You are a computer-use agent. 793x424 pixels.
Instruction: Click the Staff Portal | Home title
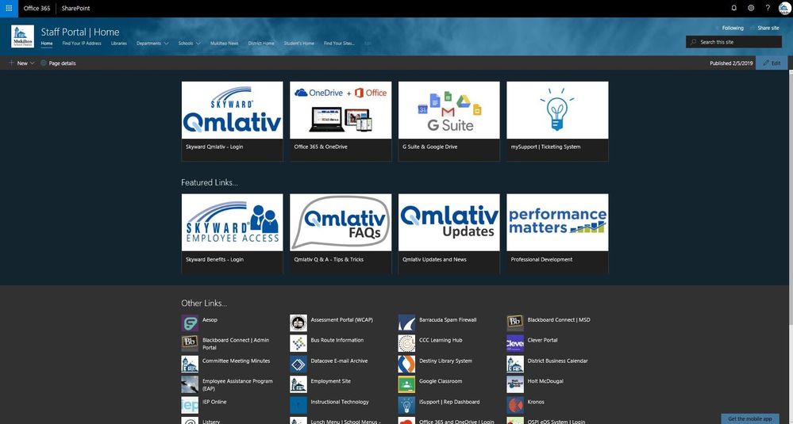click(80, 32)
